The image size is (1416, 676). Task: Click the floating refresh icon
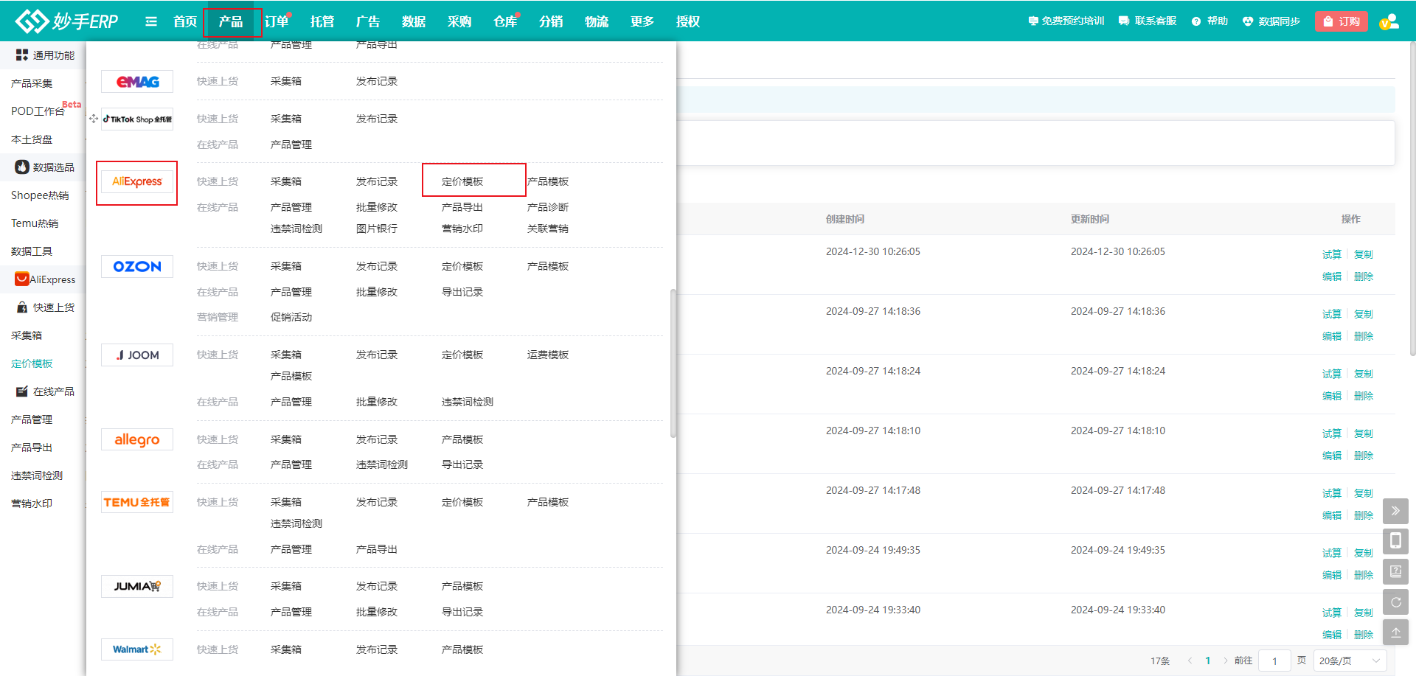click(1395, 602)
